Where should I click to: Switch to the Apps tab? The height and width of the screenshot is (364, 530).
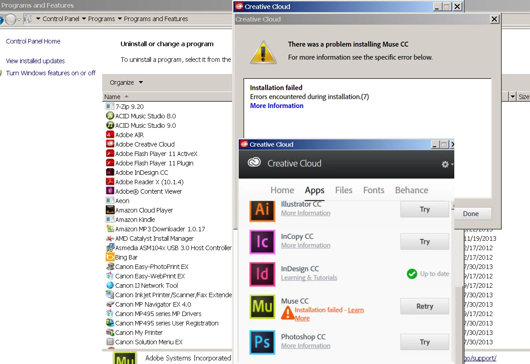pyautogui.click(x=315, y=190)
